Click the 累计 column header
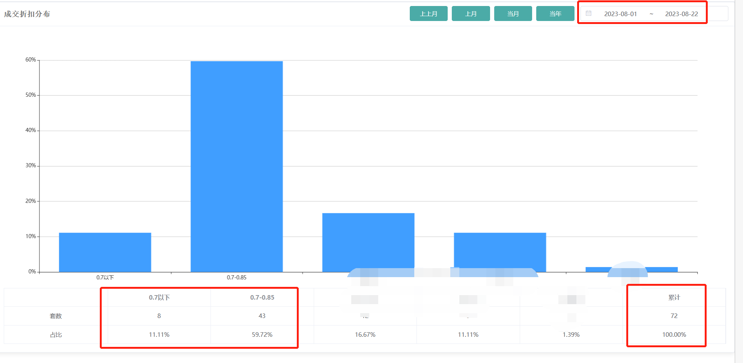743x363 pixels. (674, 297)
